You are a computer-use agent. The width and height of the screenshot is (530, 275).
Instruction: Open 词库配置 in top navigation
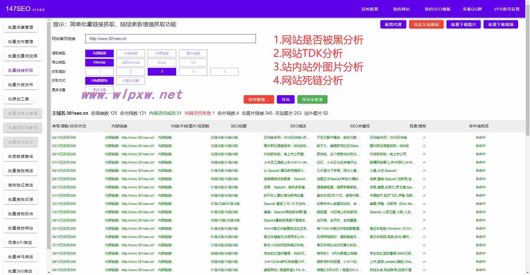pos(370,9)
